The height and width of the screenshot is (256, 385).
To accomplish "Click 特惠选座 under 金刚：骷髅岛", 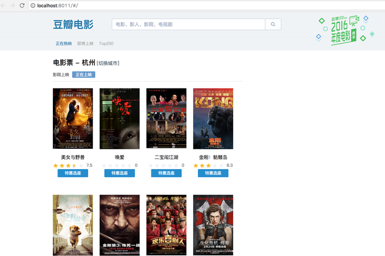I will coord(213,173).
